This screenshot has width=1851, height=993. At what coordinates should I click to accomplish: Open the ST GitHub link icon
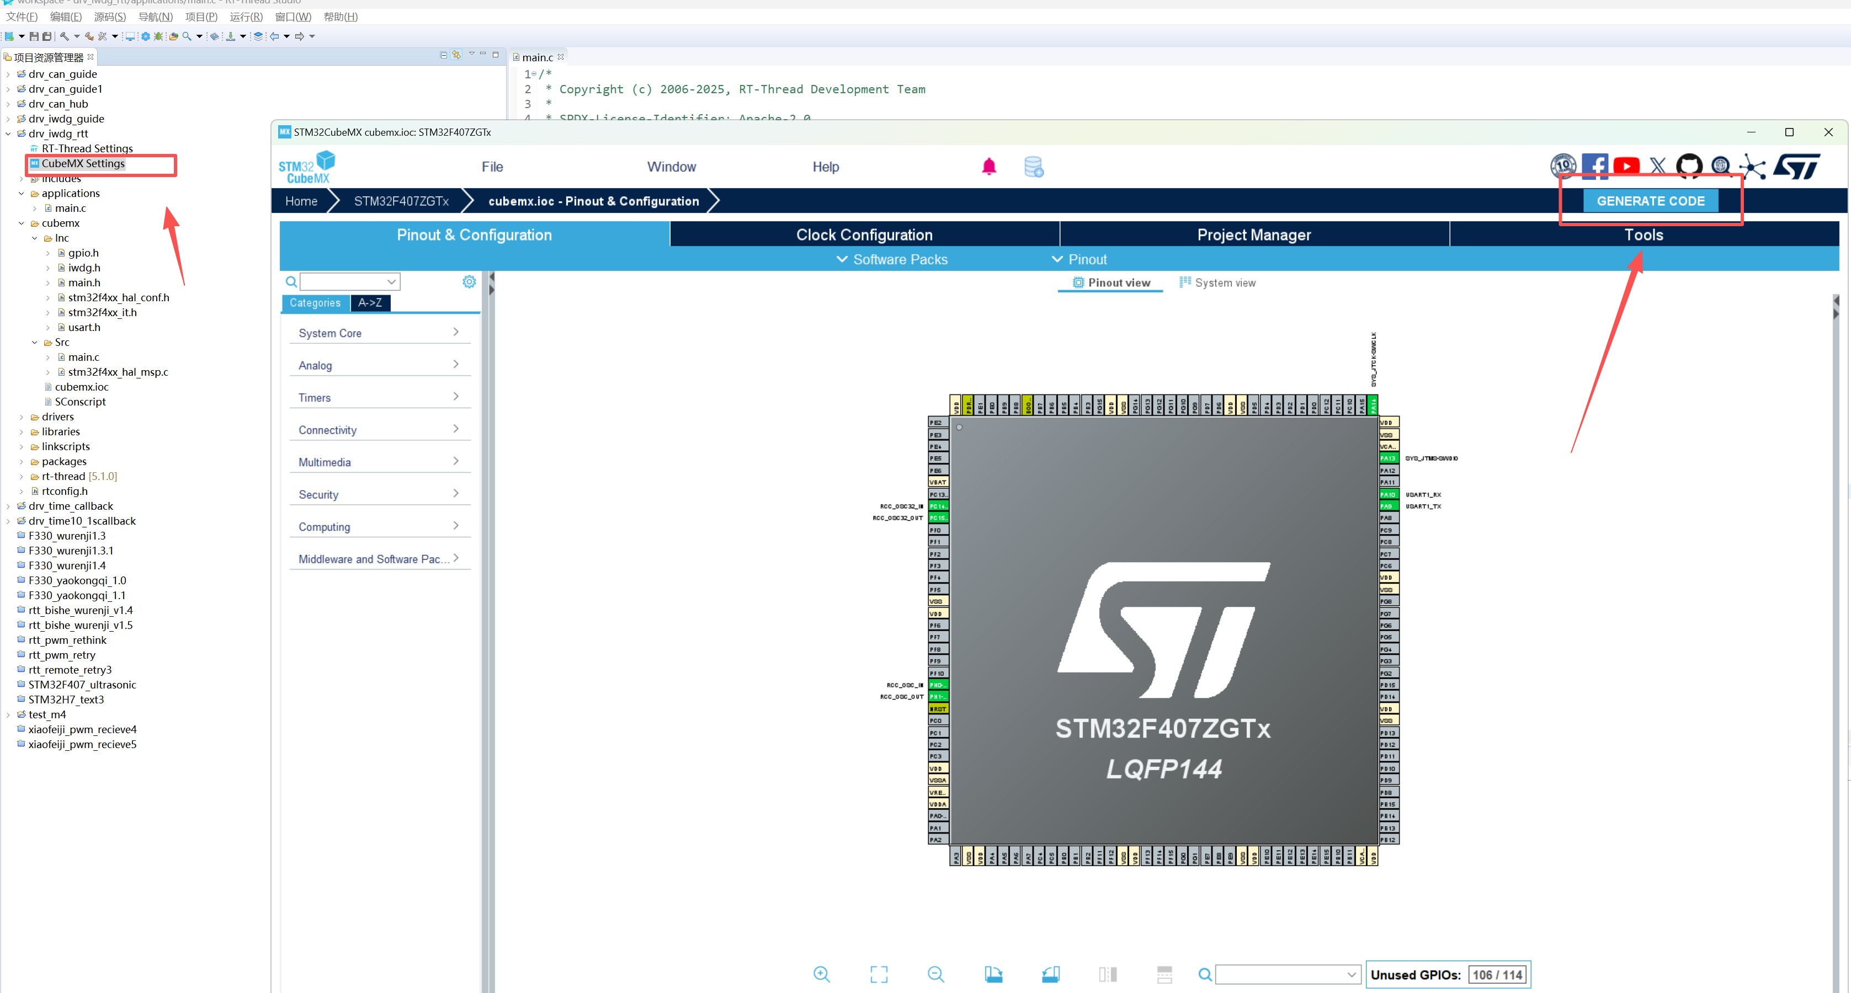point(1689,167)
